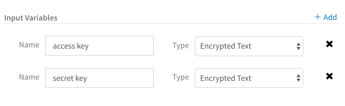Open the Type dropdown for secret key
Image resolution: width=345 pixels, height=106 pixels.
pyautogui.click(x=249, y=78)
